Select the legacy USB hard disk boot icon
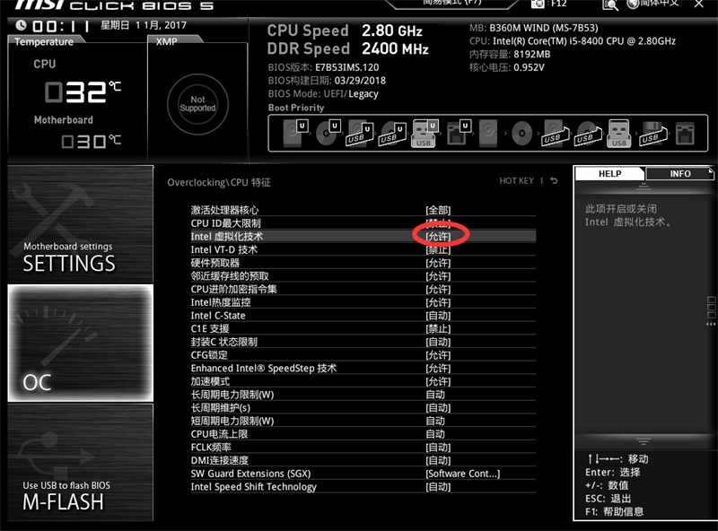 [556, 134]
